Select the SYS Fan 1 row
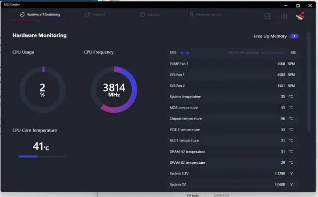Image resolution: width=318 pixels, height=197 pixels. click(233, 74)
